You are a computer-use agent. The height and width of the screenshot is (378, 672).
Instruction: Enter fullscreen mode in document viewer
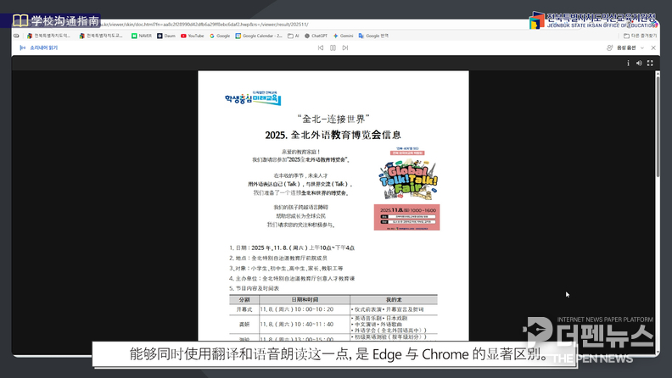click(x=651, y=63)
